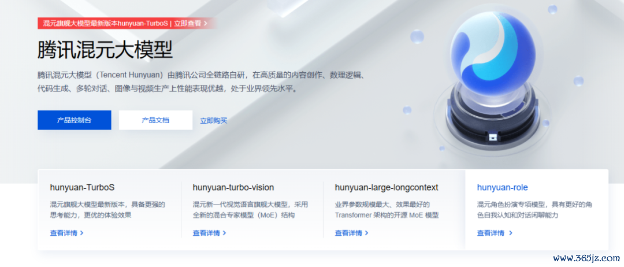This screenshot has height=267, width=624.
Task: Open the 产品文档 button
Action: [155, 120]
